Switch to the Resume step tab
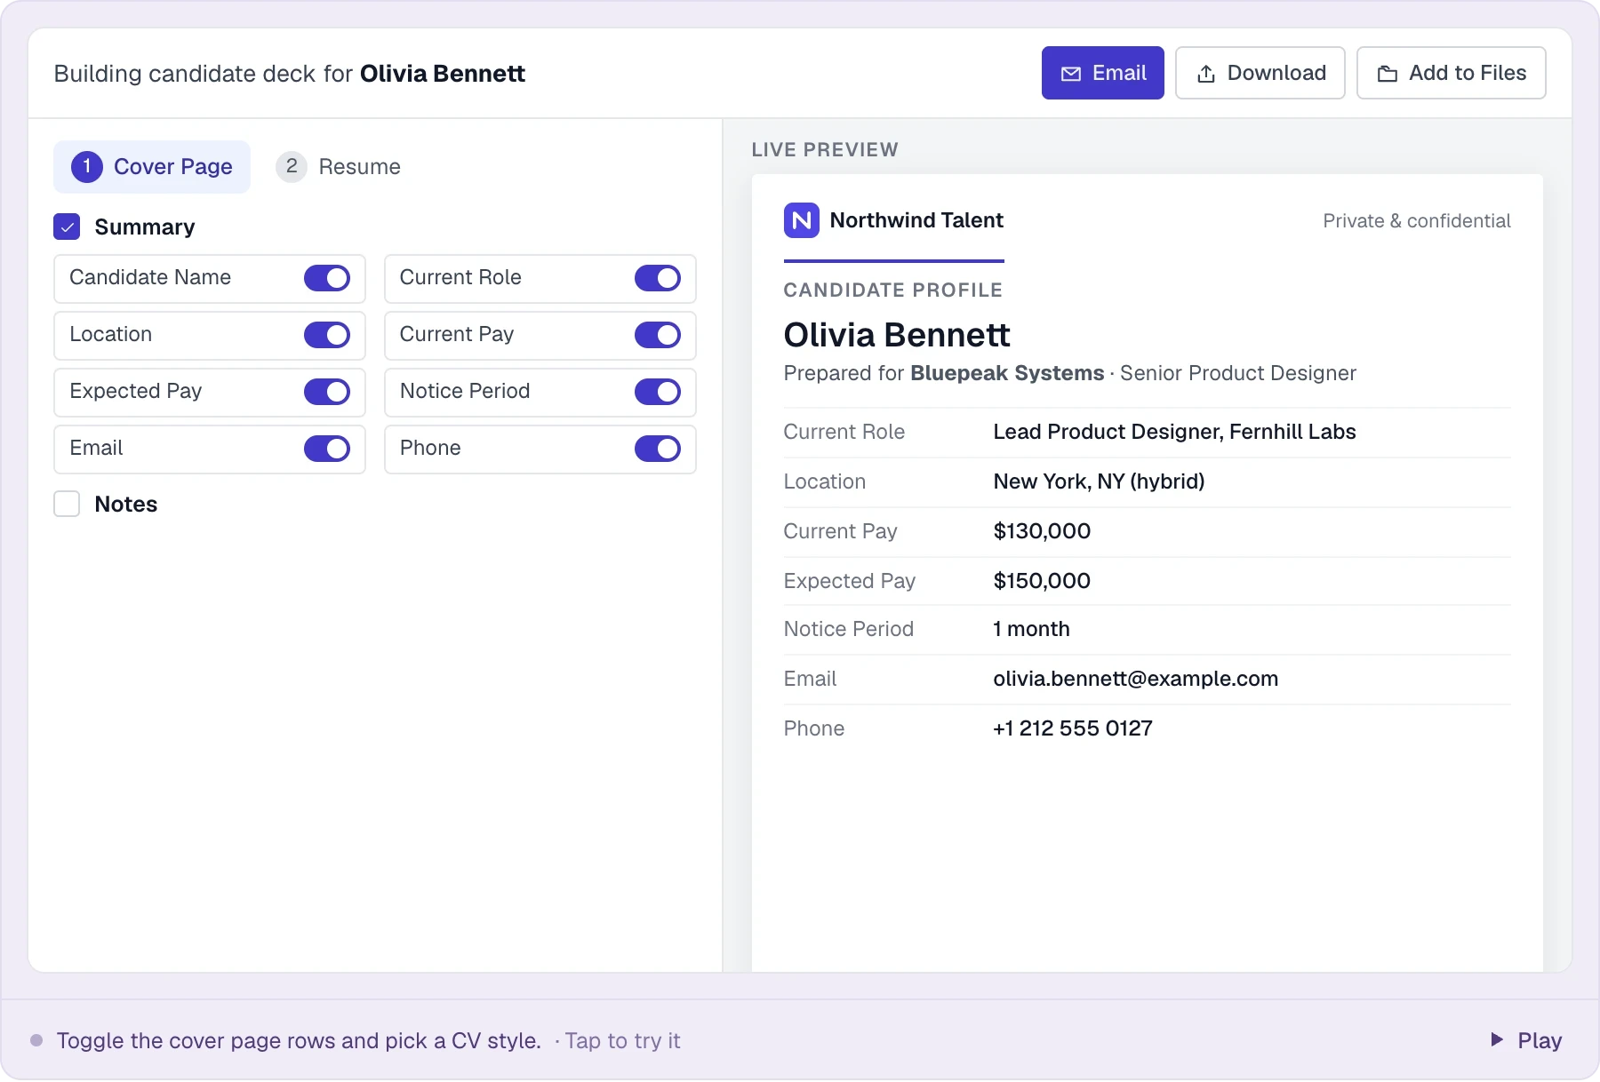1600x1082 pixels. coord(339,167)
